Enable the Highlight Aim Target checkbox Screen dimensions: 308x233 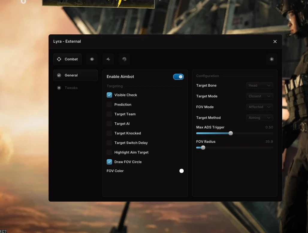pyautogui.click(x=109, y=152)
